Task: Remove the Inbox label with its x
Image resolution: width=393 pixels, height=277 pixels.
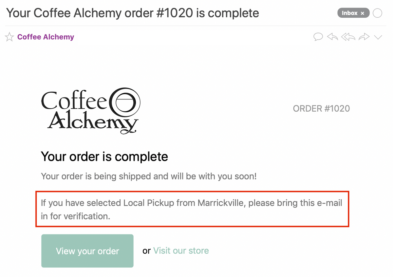Action: 362,13
